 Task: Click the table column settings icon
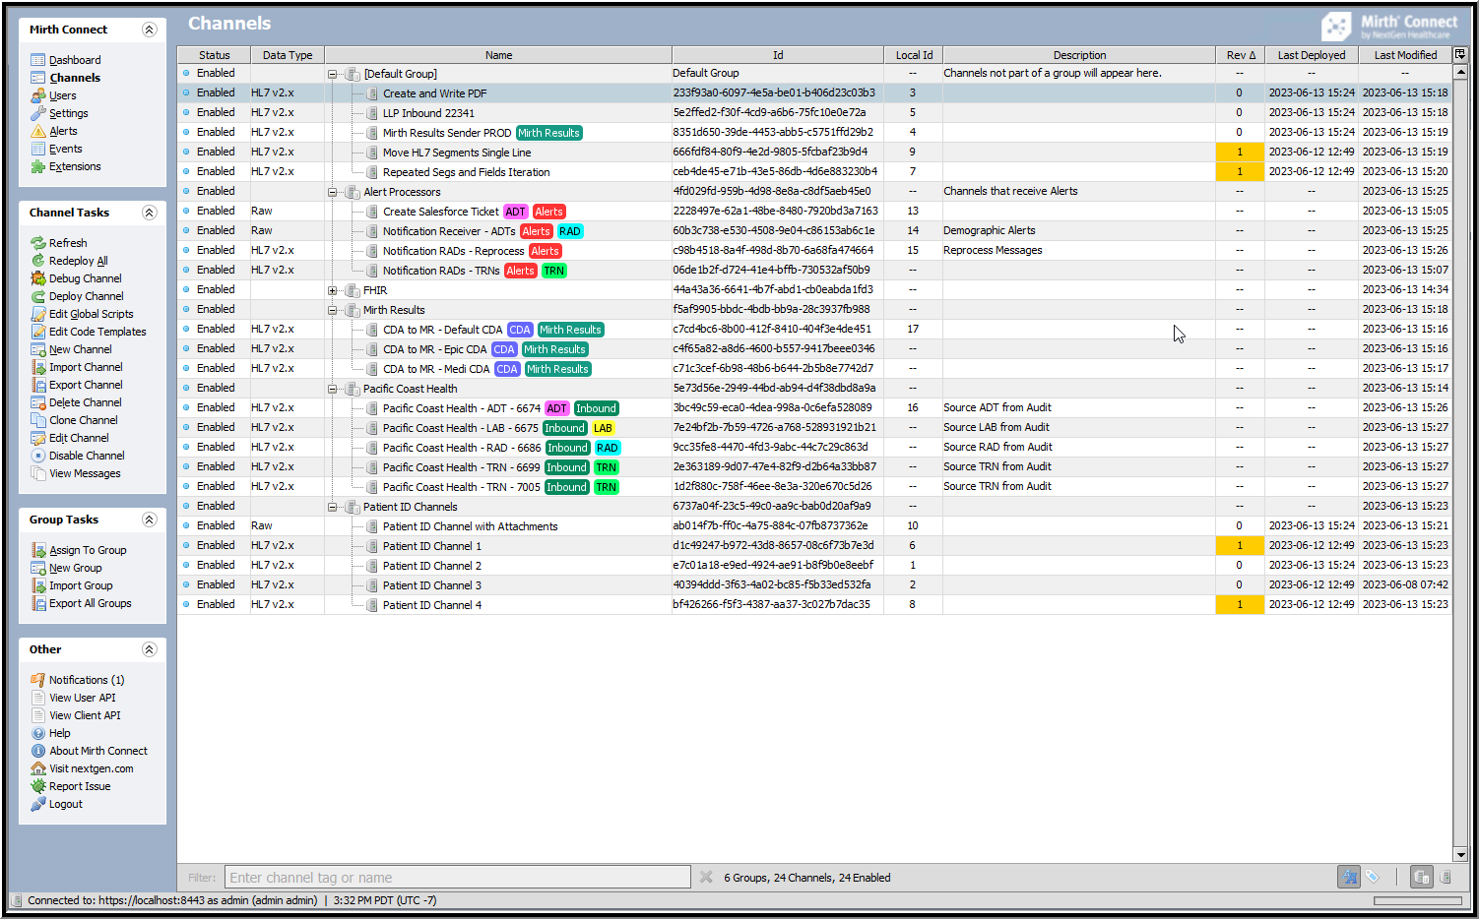pos(1460,55)
